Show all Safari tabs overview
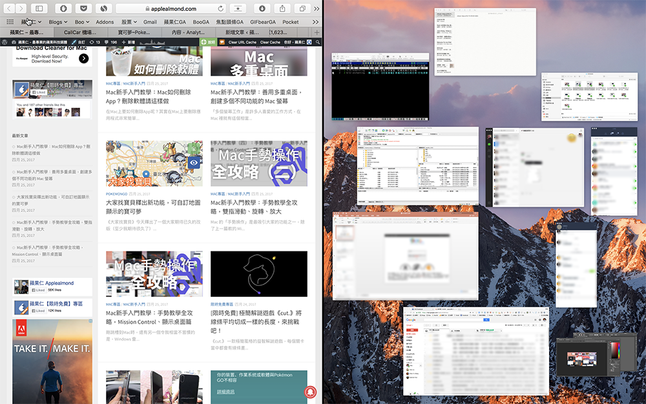The height and width of the screenshot is (404, 646). [x=302, y=8]
